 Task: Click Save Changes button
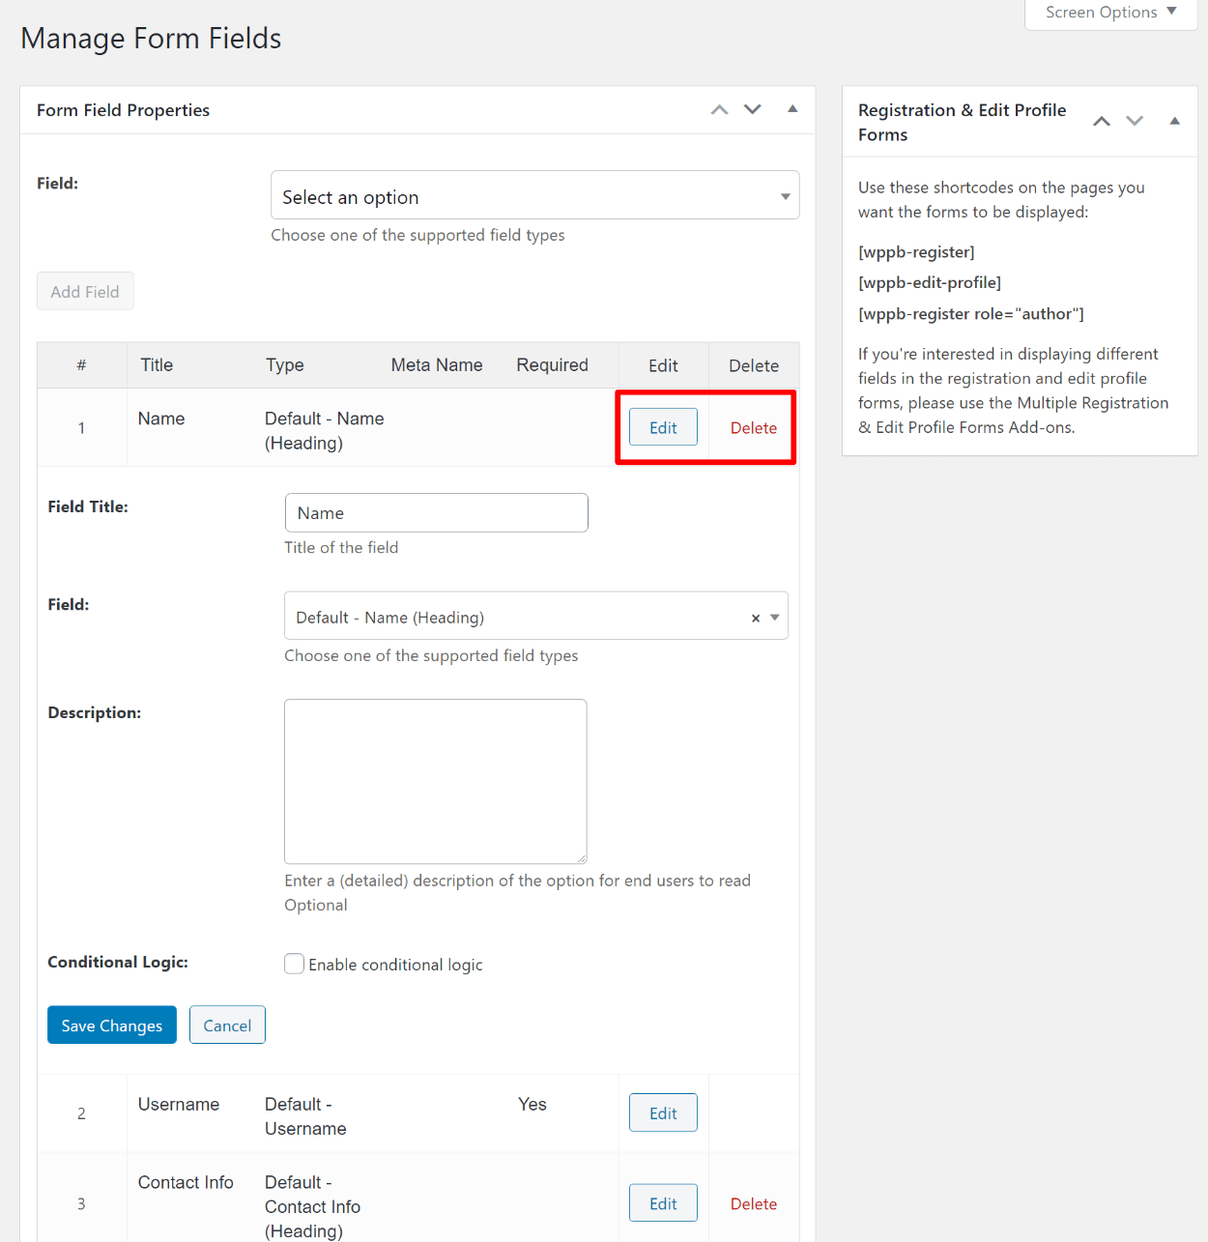pyautogui.click(x=112, y=1025)
